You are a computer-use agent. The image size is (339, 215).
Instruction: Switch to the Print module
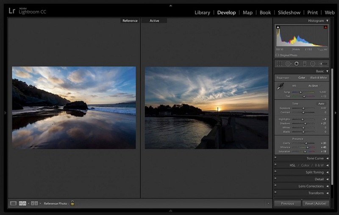click(313, 13)
